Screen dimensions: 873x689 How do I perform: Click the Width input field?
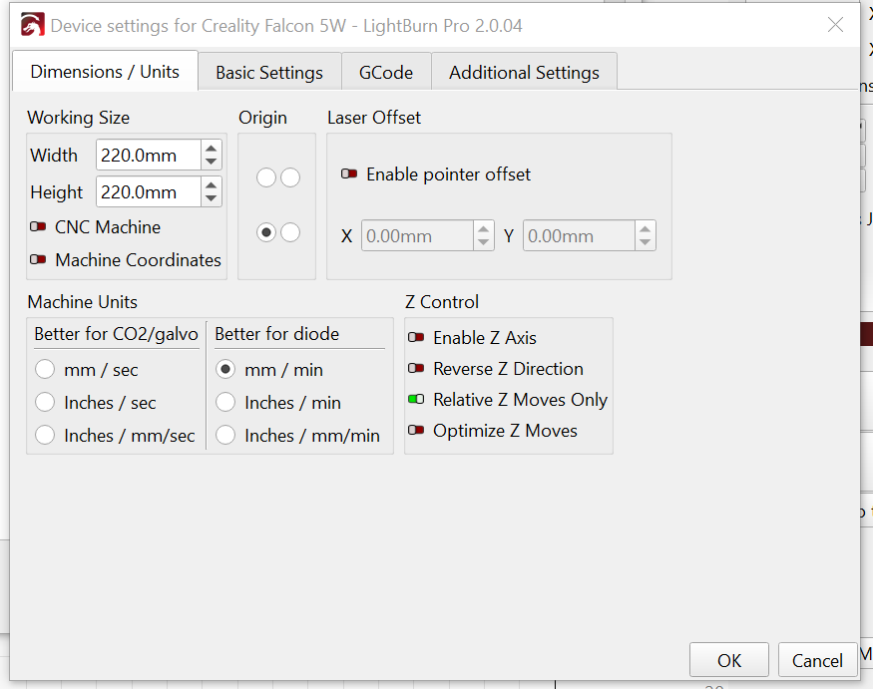148,156
